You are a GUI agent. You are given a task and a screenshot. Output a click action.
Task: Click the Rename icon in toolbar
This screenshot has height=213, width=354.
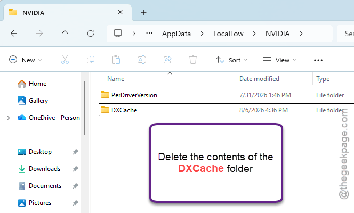pos(142,60)
